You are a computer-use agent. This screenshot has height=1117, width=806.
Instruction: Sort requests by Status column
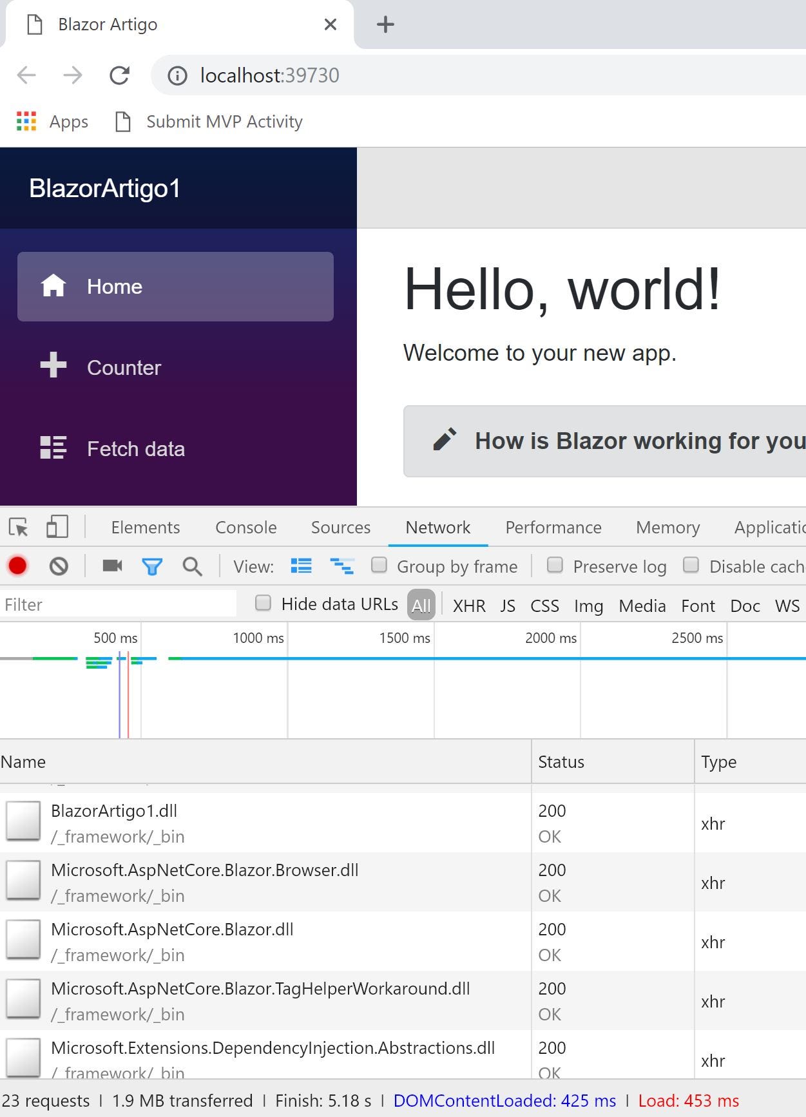click(613, 761)
